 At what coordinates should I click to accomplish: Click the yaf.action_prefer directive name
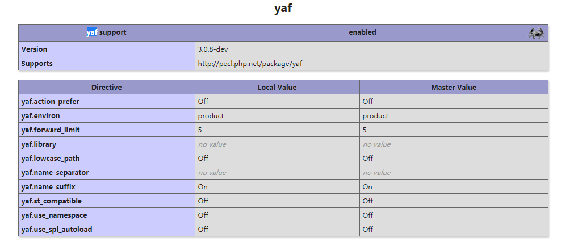pos(51,101)
